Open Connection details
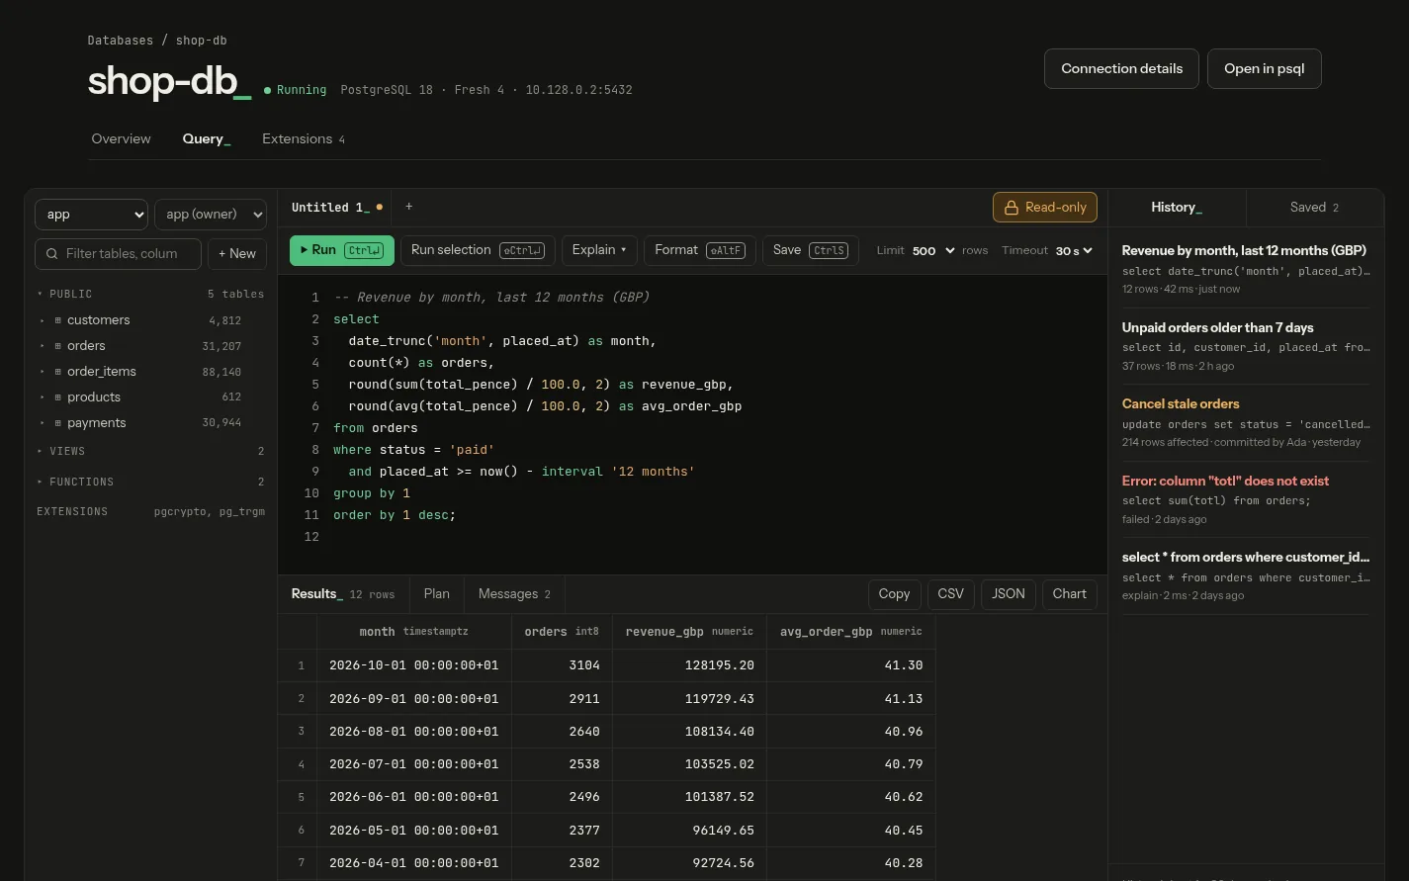The width and height of the screenshot is (1409, 881). (x=1121, y=69)
